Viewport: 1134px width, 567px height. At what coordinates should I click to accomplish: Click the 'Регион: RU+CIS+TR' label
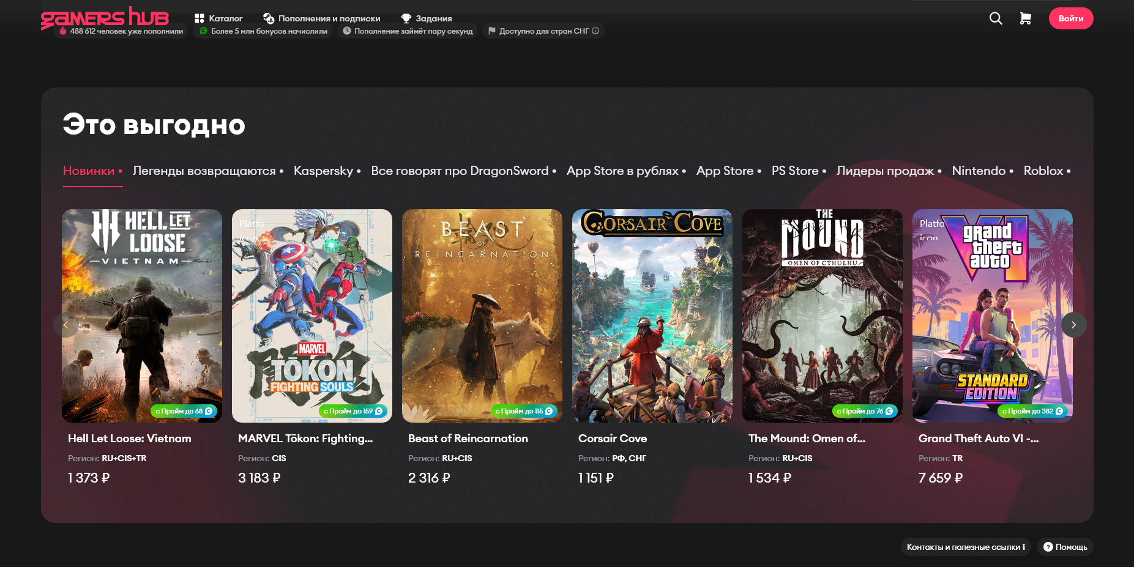(x=107, y=458)
